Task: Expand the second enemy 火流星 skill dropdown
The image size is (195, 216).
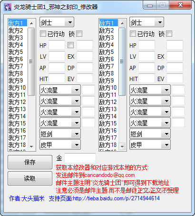Action: point(150,101)
